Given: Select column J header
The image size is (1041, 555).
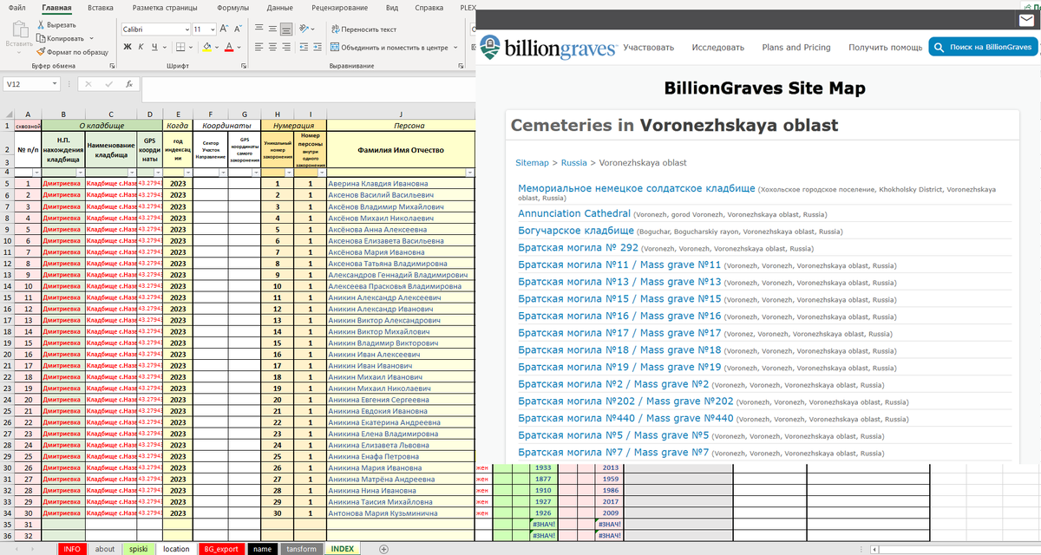Looking at the screenshot, I should [401, 114].
